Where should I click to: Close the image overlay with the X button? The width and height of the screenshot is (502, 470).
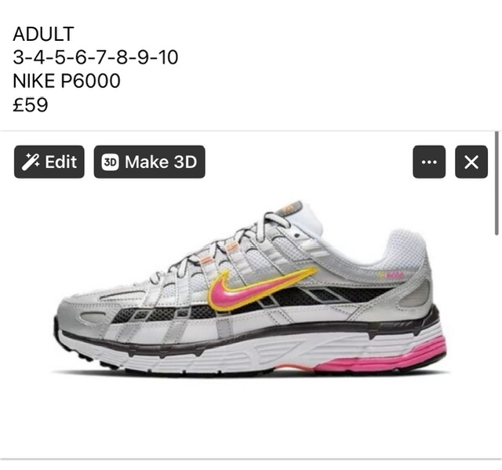point(471,162)
